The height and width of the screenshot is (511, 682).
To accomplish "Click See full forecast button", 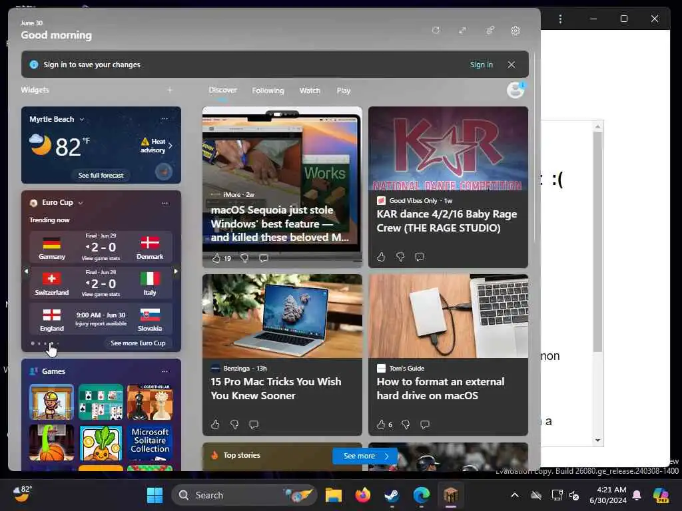I will [101, 175].
